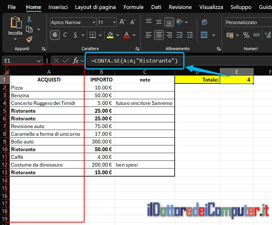Expand the Incolla paste options arrow

[x=15, y=39]
